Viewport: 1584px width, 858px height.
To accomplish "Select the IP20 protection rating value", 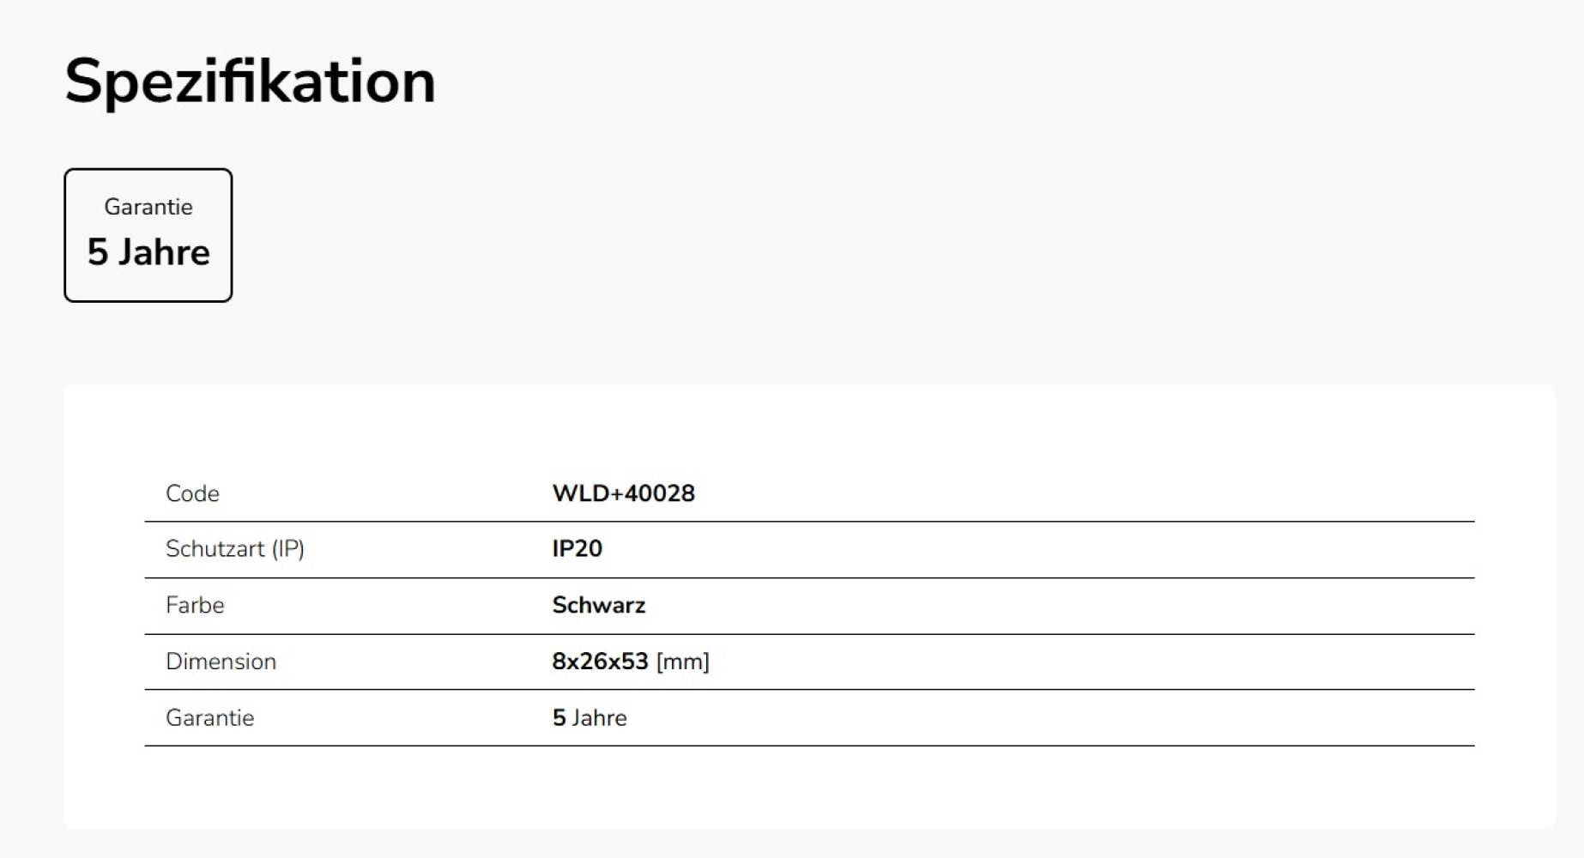I will point(577,548).
